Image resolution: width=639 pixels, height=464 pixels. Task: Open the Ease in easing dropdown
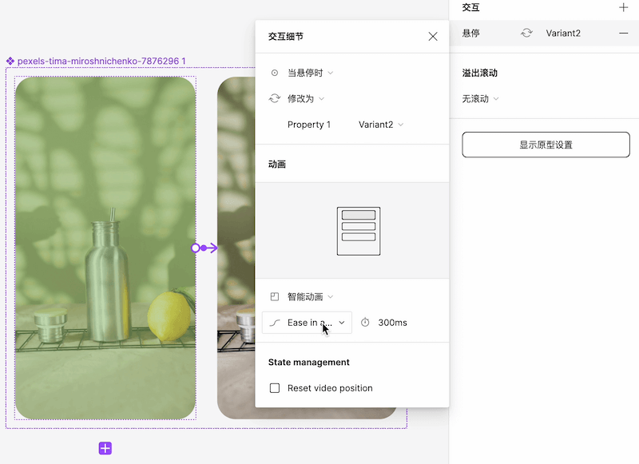pos(308,323)
